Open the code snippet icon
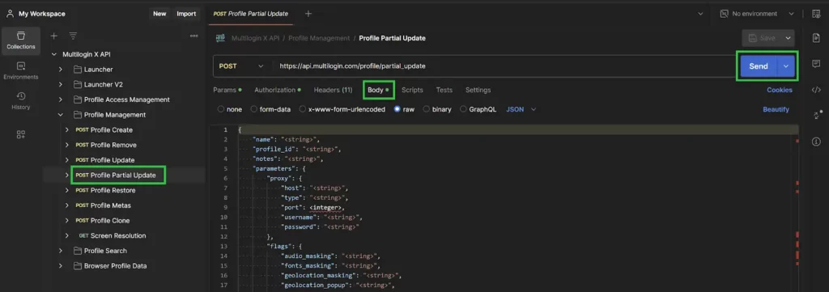Viewport: 829px width, 292px height. (816, 90)
